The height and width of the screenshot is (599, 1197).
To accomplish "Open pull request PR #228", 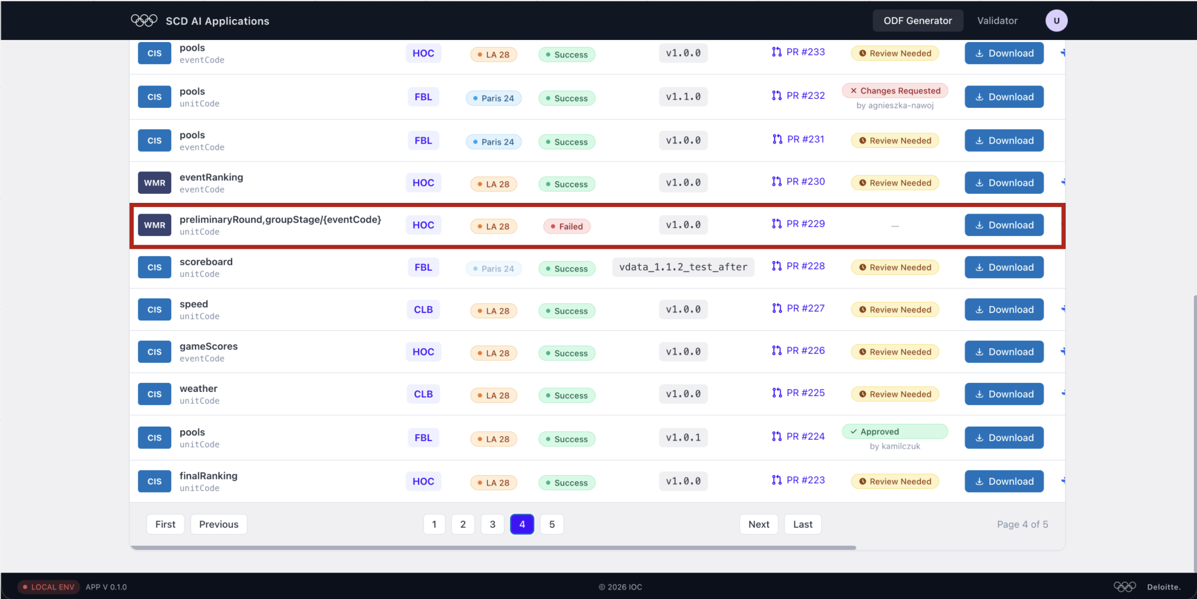I will pos(798,266).
